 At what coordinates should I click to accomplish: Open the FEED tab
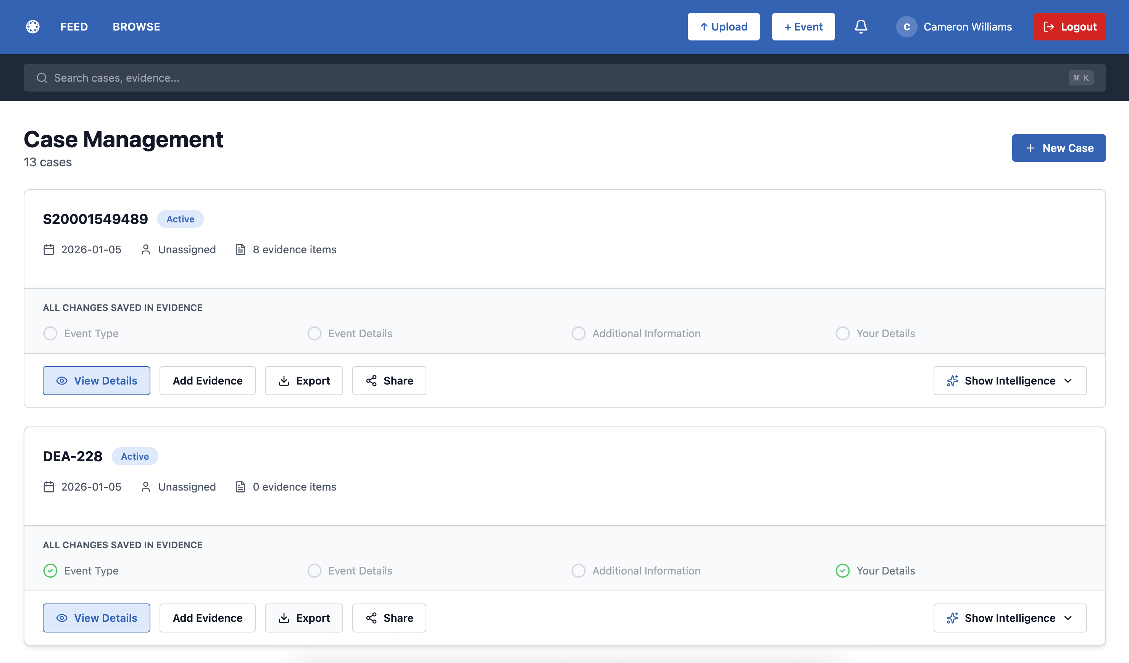pyautogui.click(x=74, y=26)
